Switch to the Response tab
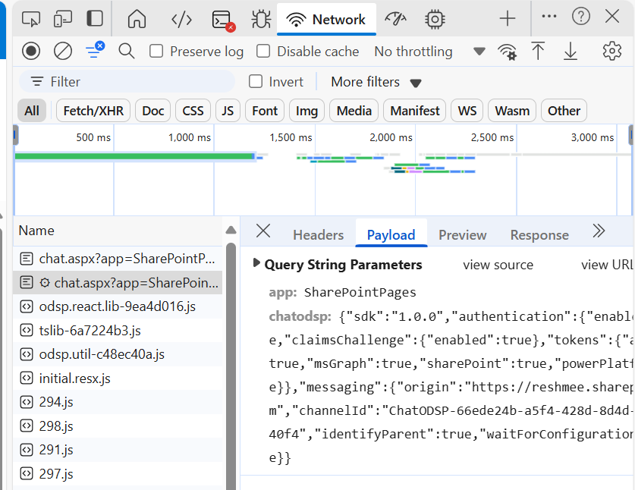This screenshot has width=635, height=490. pos(539,235)
